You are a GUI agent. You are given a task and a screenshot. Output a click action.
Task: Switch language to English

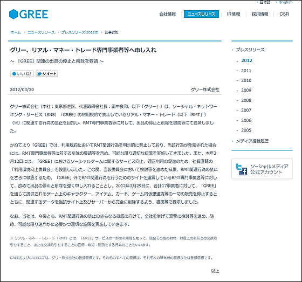(286, 2)
